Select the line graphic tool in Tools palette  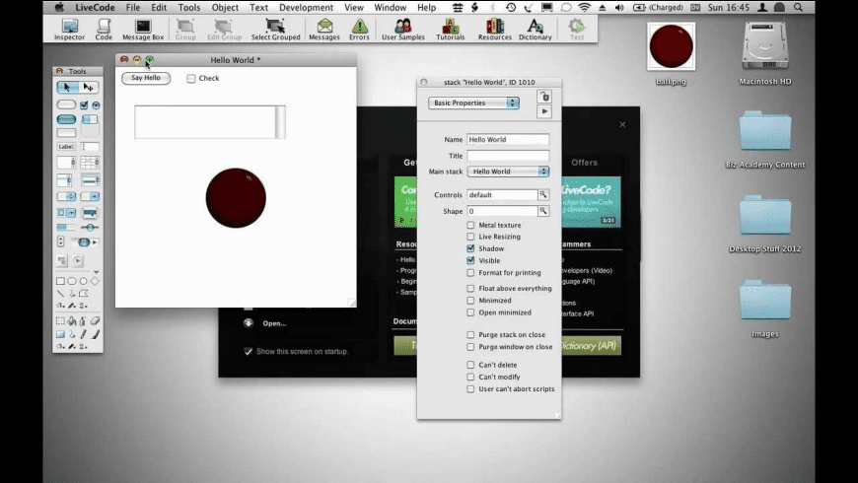(60, 294)
